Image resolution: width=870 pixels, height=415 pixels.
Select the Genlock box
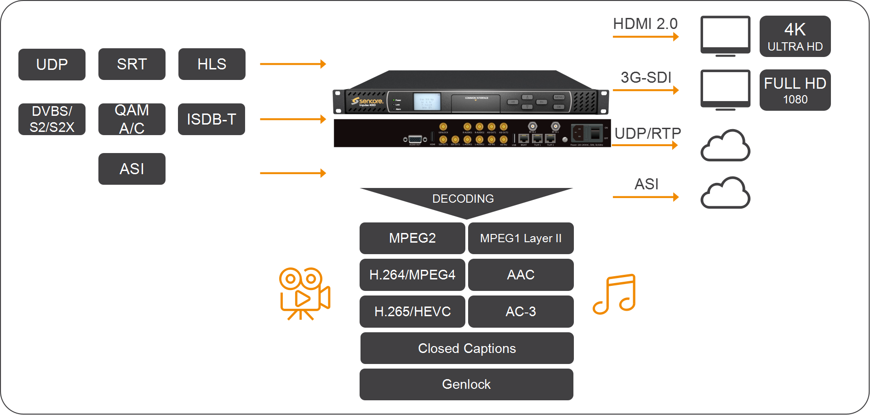pyautogui.click(x=466, y=384)
